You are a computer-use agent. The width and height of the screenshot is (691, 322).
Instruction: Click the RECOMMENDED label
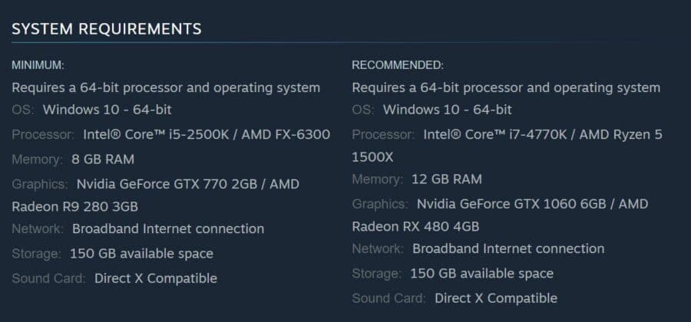click(x=397, y=65)
